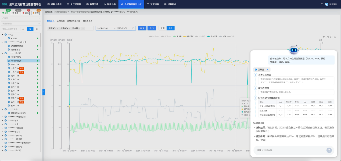
Task: Open 智能诊断 in top navigation
Action: [x=110, y=4]
